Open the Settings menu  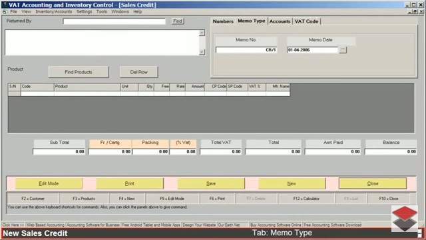tap(84, 12)
